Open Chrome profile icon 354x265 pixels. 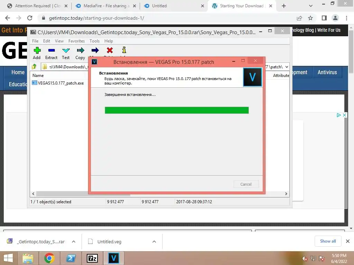[x=335, y=18]
